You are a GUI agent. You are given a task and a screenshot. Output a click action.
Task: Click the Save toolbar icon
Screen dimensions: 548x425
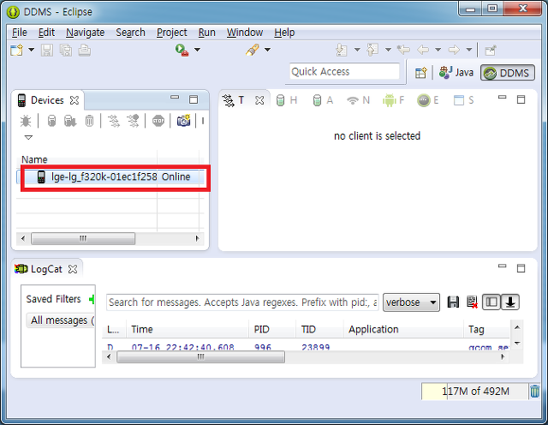(x=47, y=51)
